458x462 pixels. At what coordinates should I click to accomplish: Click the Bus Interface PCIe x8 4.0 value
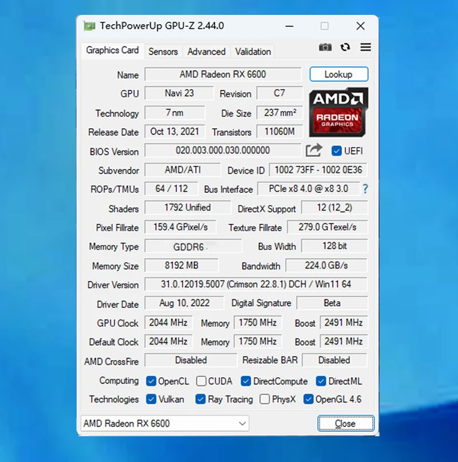pos(309,188)
